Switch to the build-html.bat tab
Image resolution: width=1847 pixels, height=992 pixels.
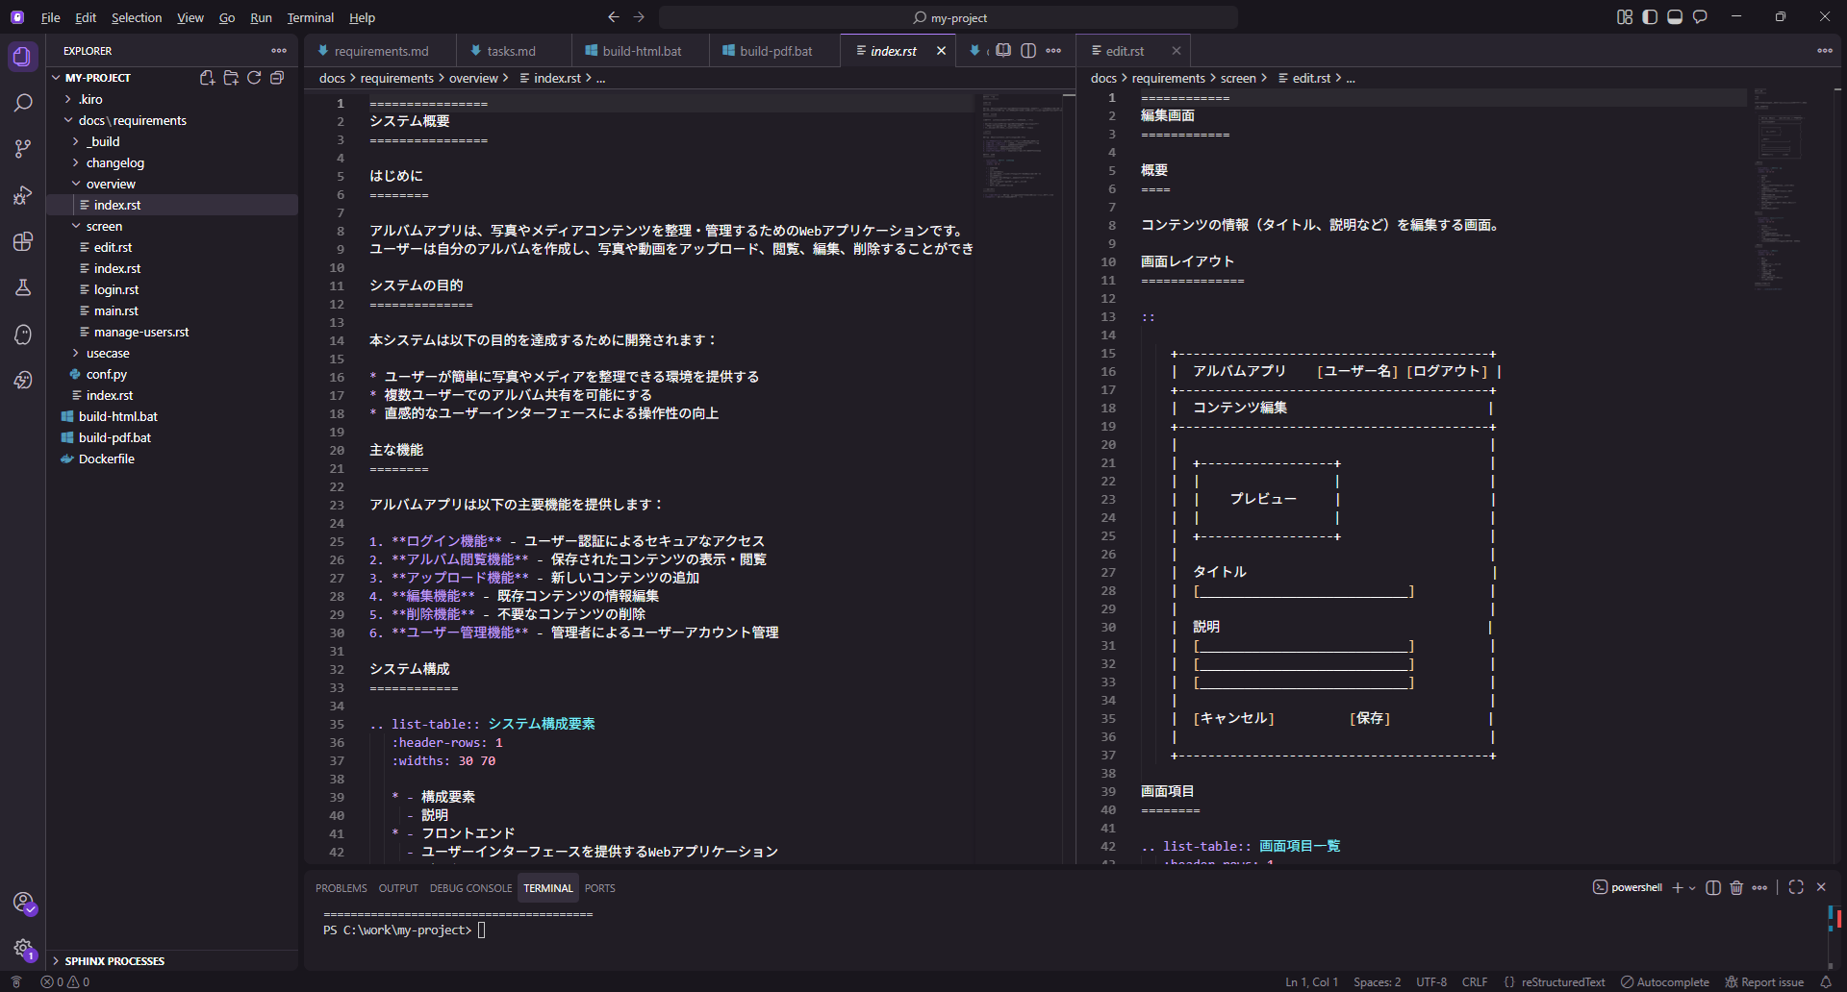click(641, 51)
